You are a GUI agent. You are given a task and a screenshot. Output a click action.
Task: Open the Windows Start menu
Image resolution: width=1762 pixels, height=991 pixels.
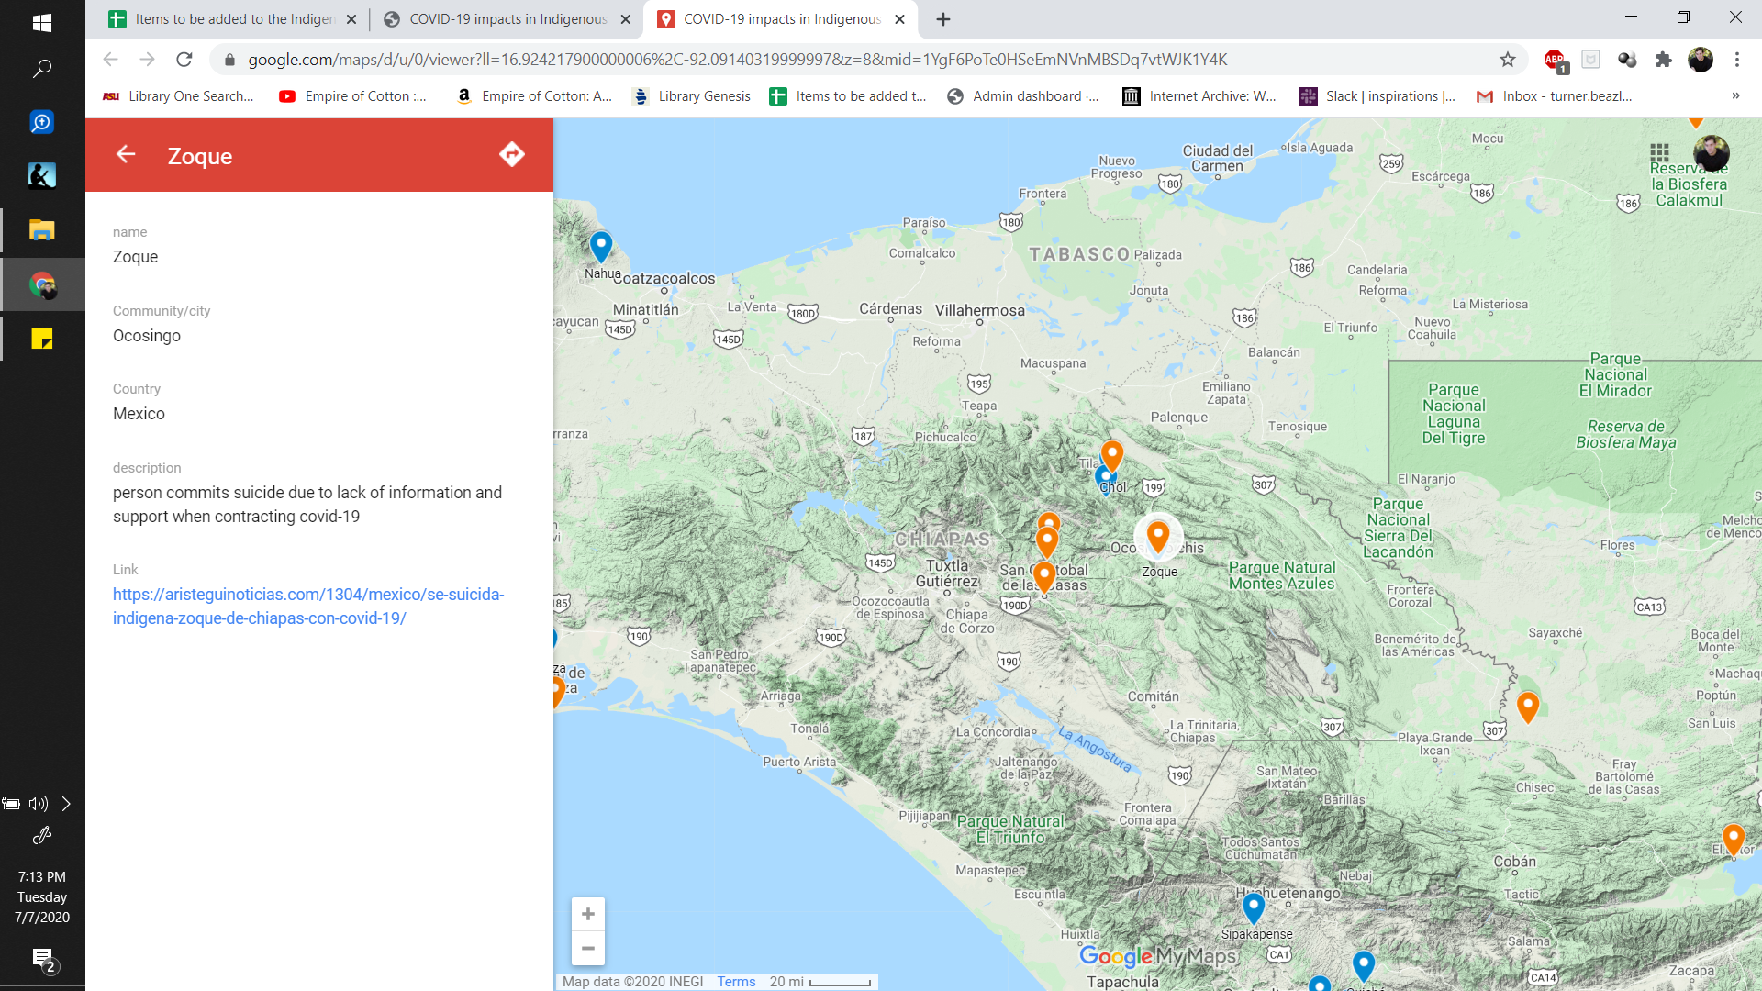42,22
